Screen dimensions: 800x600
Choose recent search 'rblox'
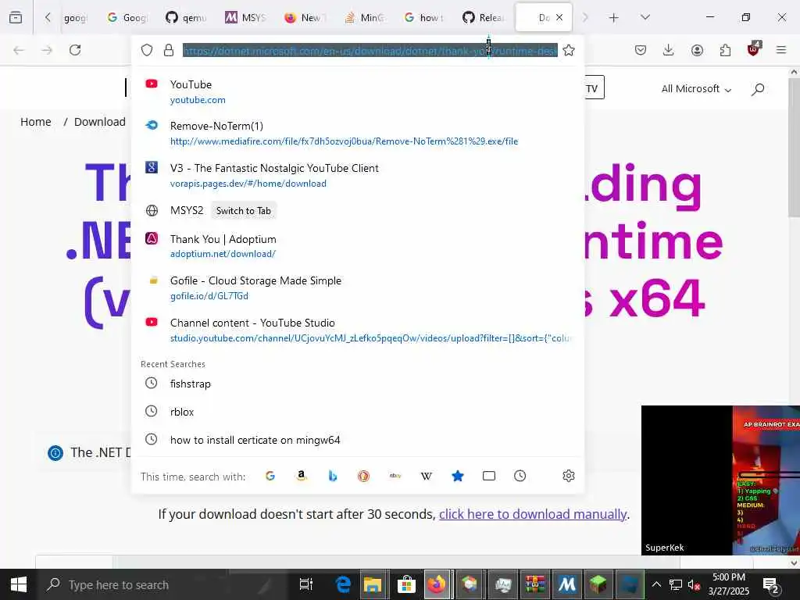tap(358, 412)
